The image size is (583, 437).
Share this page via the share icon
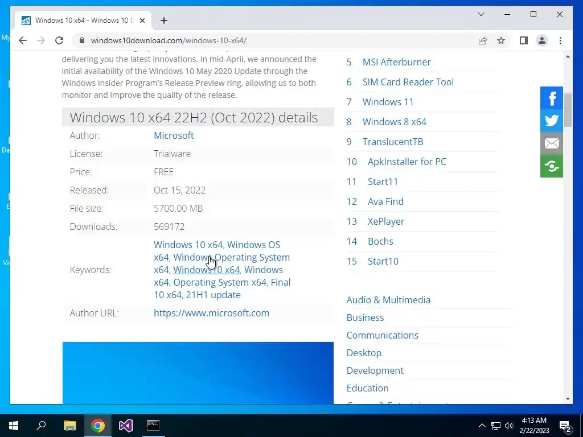click(483, 40)
